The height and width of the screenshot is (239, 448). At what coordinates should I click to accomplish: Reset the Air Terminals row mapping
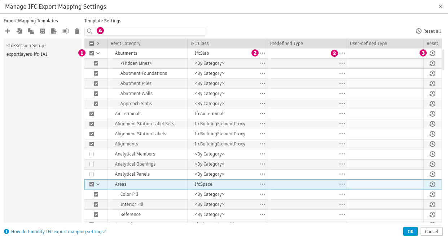click(x=432, y=114)
